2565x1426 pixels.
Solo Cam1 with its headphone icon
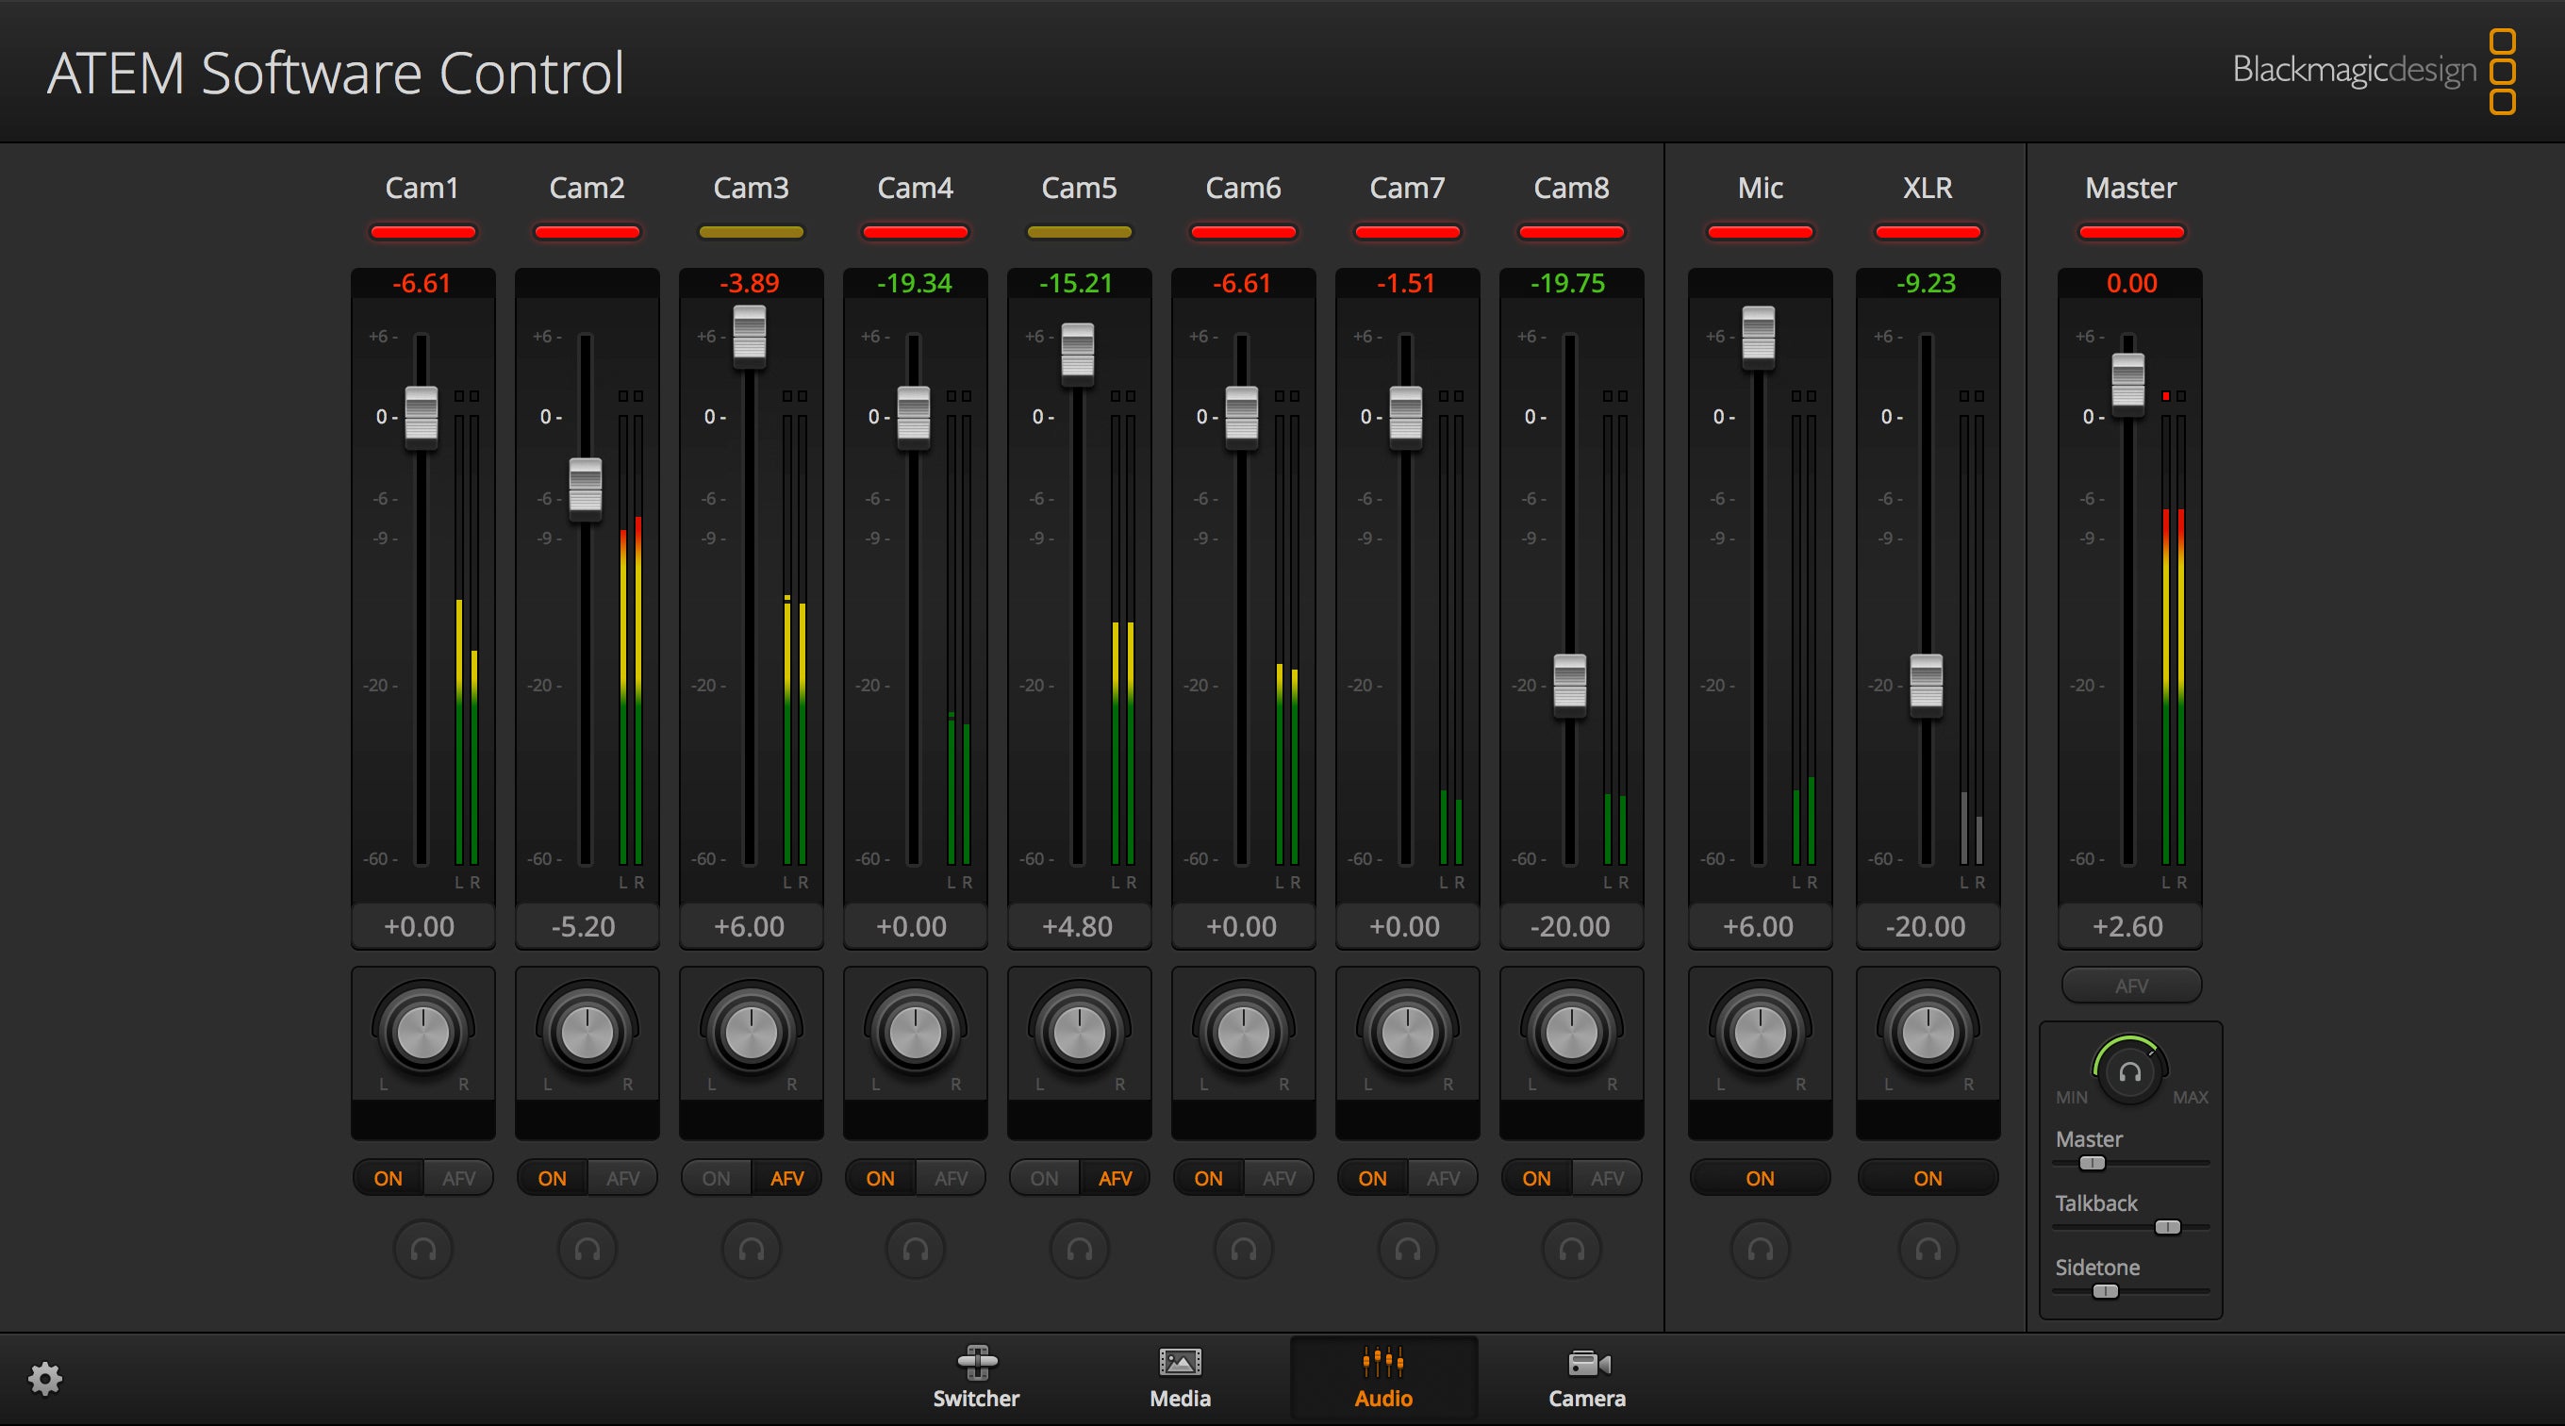pyautogui.click(x=423, y=1249)
